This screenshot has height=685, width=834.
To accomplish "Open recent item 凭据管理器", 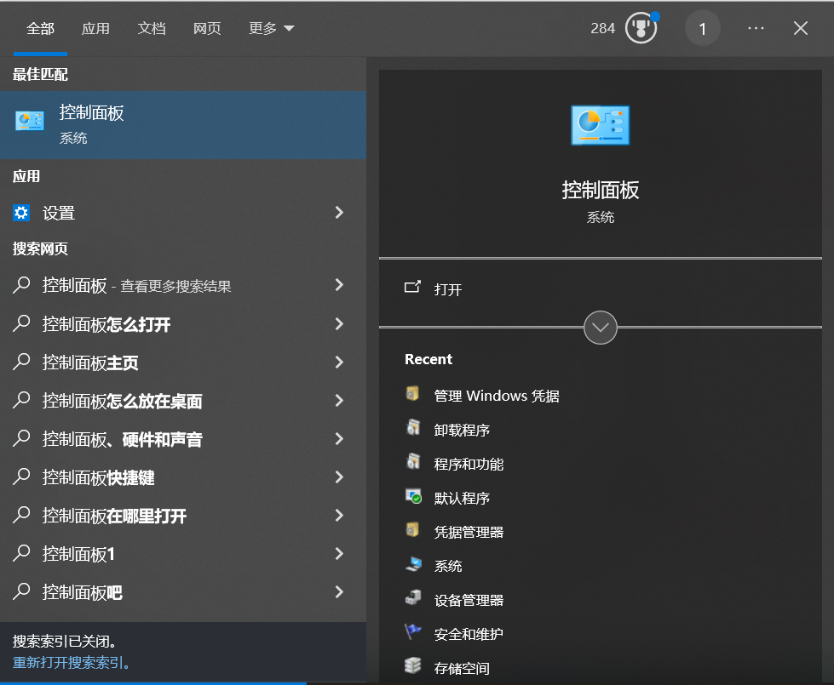I will pos(469,532).
